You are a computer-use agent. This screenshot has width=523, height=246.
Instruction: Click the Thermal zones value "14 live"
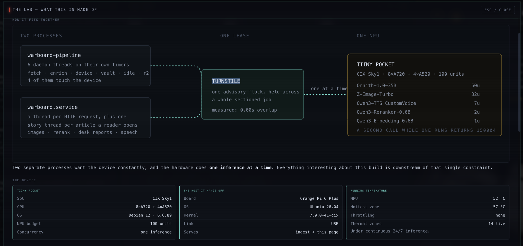tap(497, 224)
